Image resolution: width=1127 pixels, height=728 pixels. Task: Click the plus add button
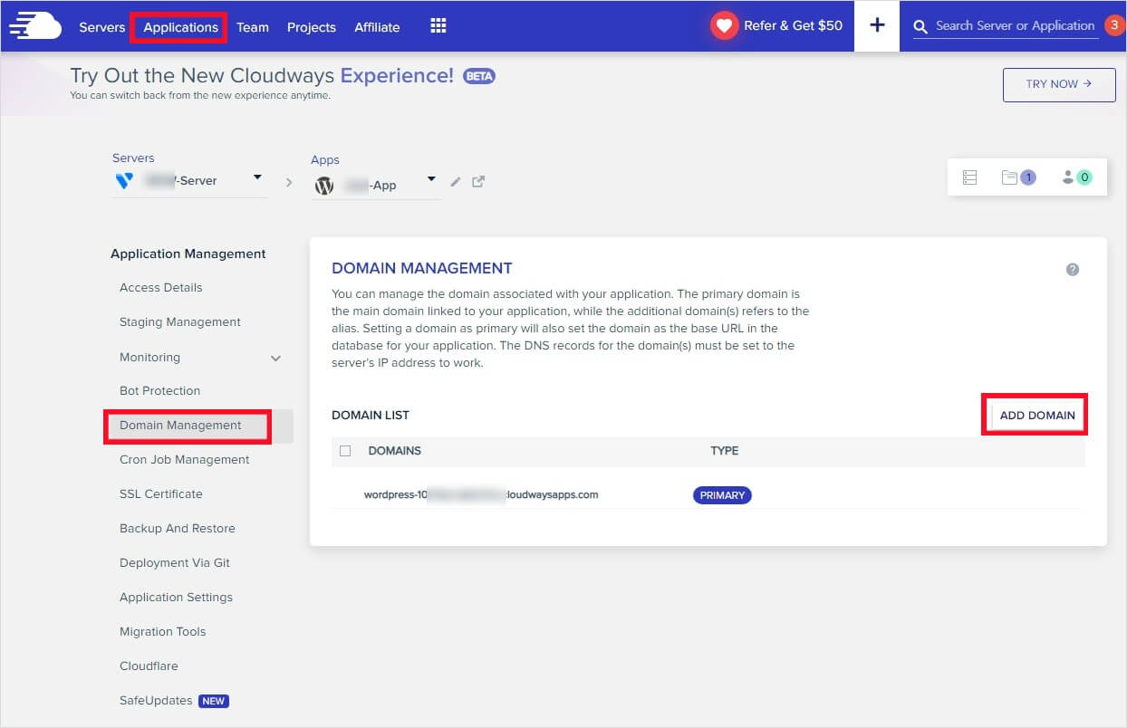[x=877, y=26]
